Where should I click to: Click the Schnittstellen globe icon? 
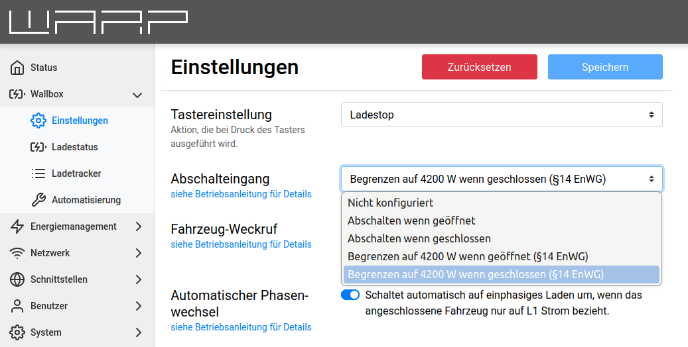tap(17, 279)
